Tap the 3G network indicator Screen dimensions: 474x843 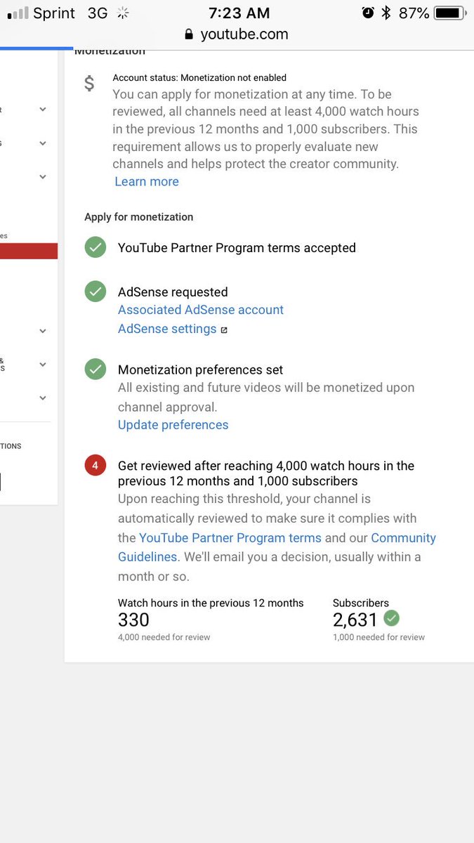click(x=99, y=13)
